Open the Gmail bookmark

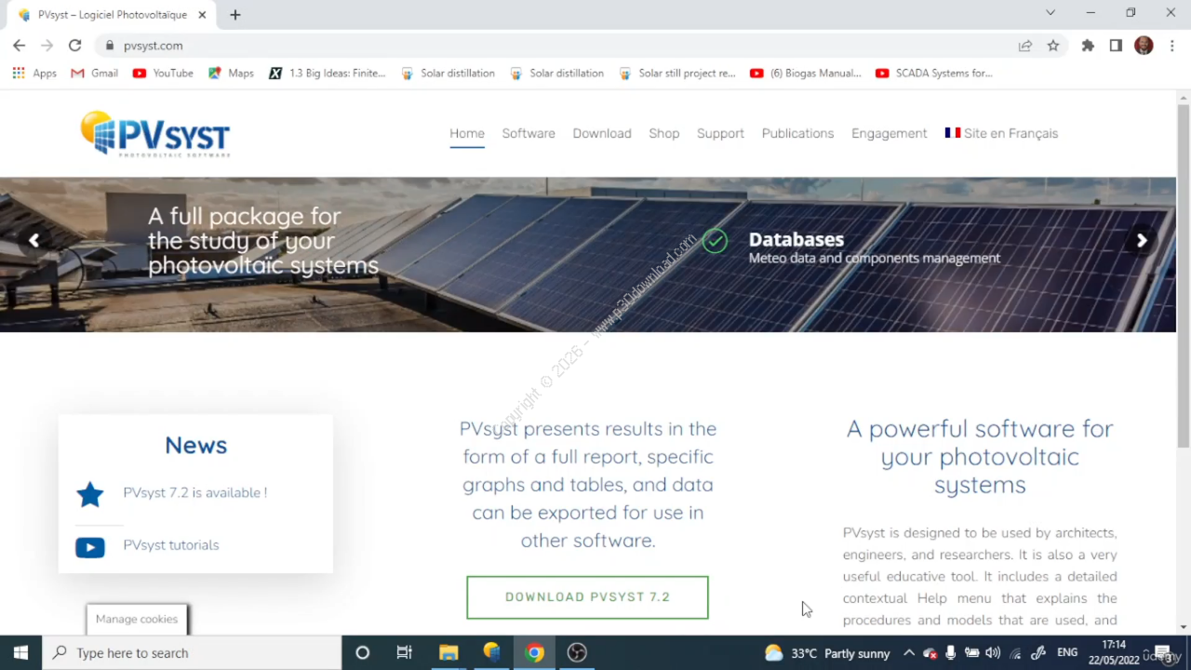coord(94,74)
